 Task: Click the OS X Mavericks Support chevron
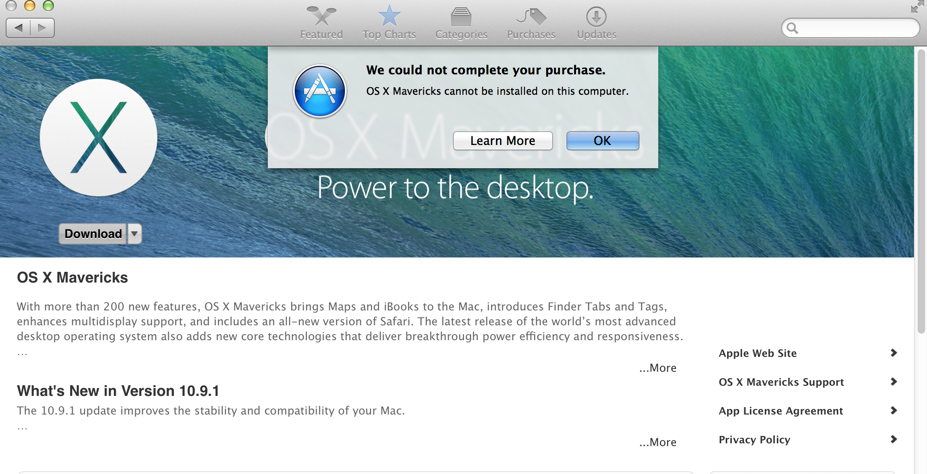click(x=894, y=382)
